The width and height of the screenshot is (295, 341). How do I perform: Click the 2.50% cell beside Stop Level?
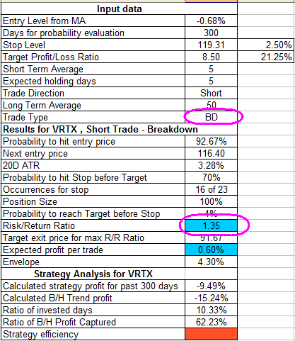point(265,45)
